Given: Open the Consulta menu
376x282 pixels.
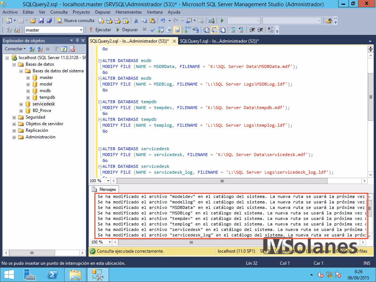Looking at the screenshot, I should pyautogui.click(x=59, y=12).
